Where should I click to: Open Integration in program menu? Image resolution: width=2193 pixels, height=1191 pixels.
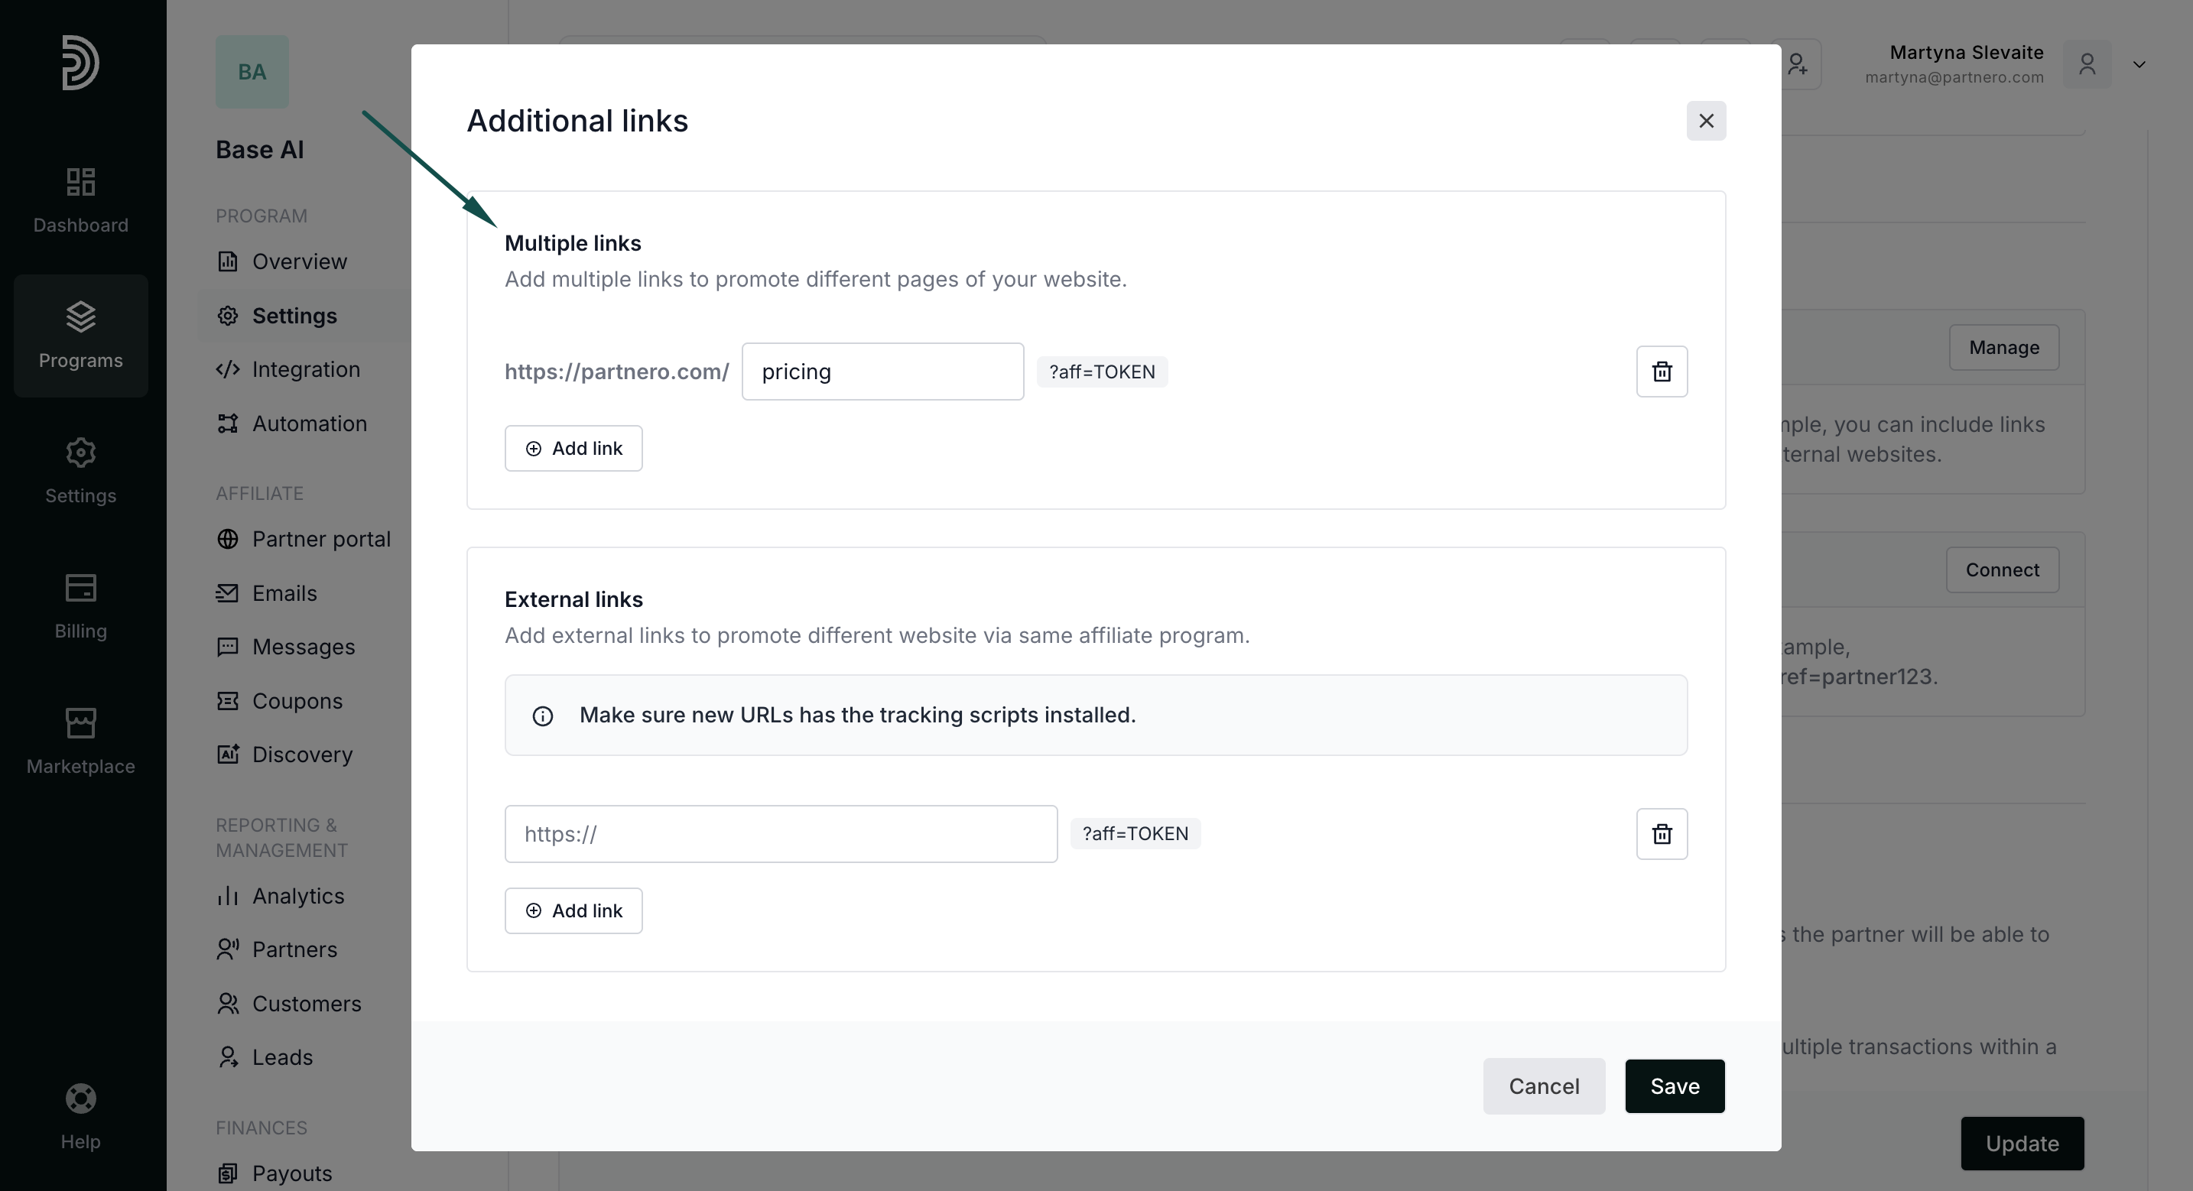tap(305, 369)
